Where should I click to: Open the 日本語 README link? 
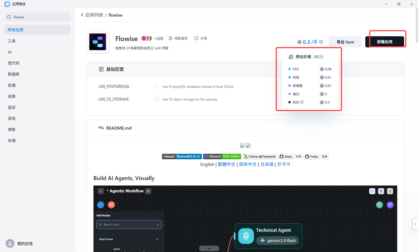267,164
